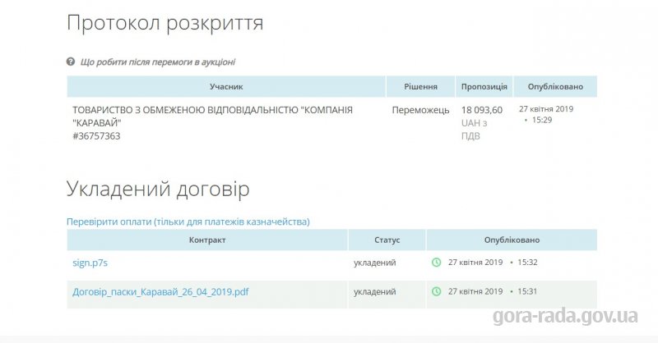Click green clock icon in sign.p7s row
658x343 pixels.
(437, 262)
